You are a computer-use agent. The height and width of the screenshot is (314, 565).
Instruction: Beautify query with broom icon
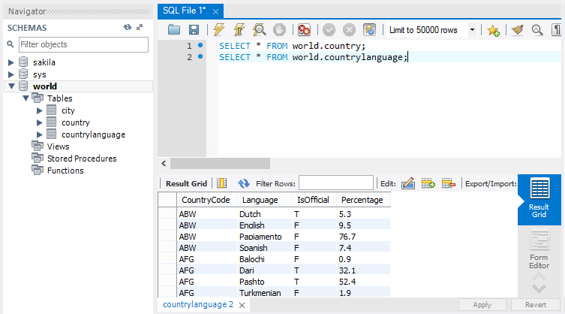coord(518,29)
